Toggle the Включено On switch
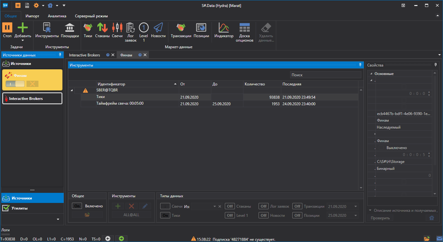Viewport: 443px width, 242px height. coord(77,206)
